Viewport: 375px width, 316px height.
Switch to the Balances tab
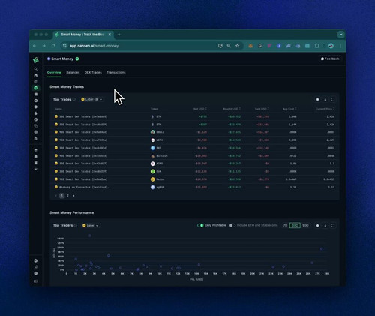tap(73, 72)
